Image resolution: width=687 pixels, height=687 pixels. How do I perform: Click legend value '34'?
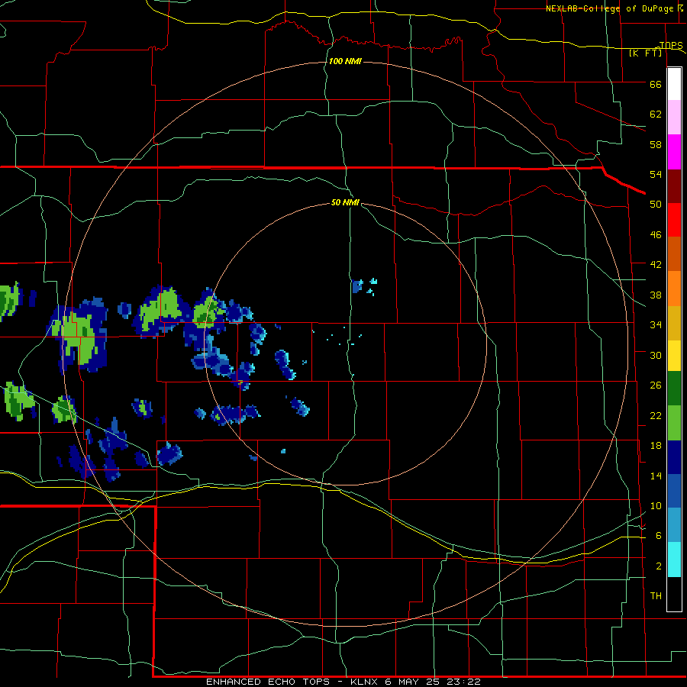(x=656, y=325)
